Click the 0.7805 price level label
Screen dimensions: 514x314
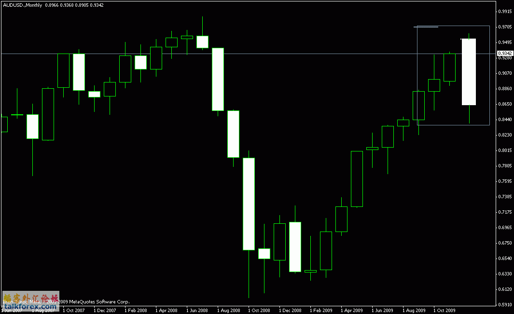click(505, 166)
